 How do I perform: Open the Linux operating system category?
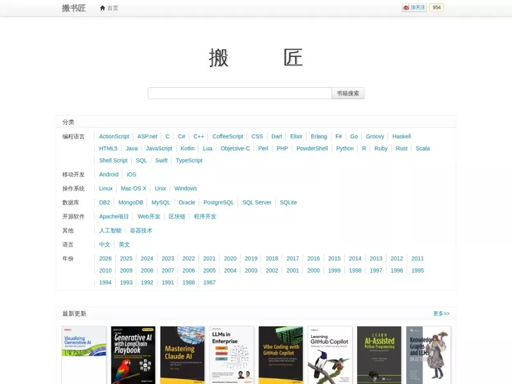click(106, 188)
